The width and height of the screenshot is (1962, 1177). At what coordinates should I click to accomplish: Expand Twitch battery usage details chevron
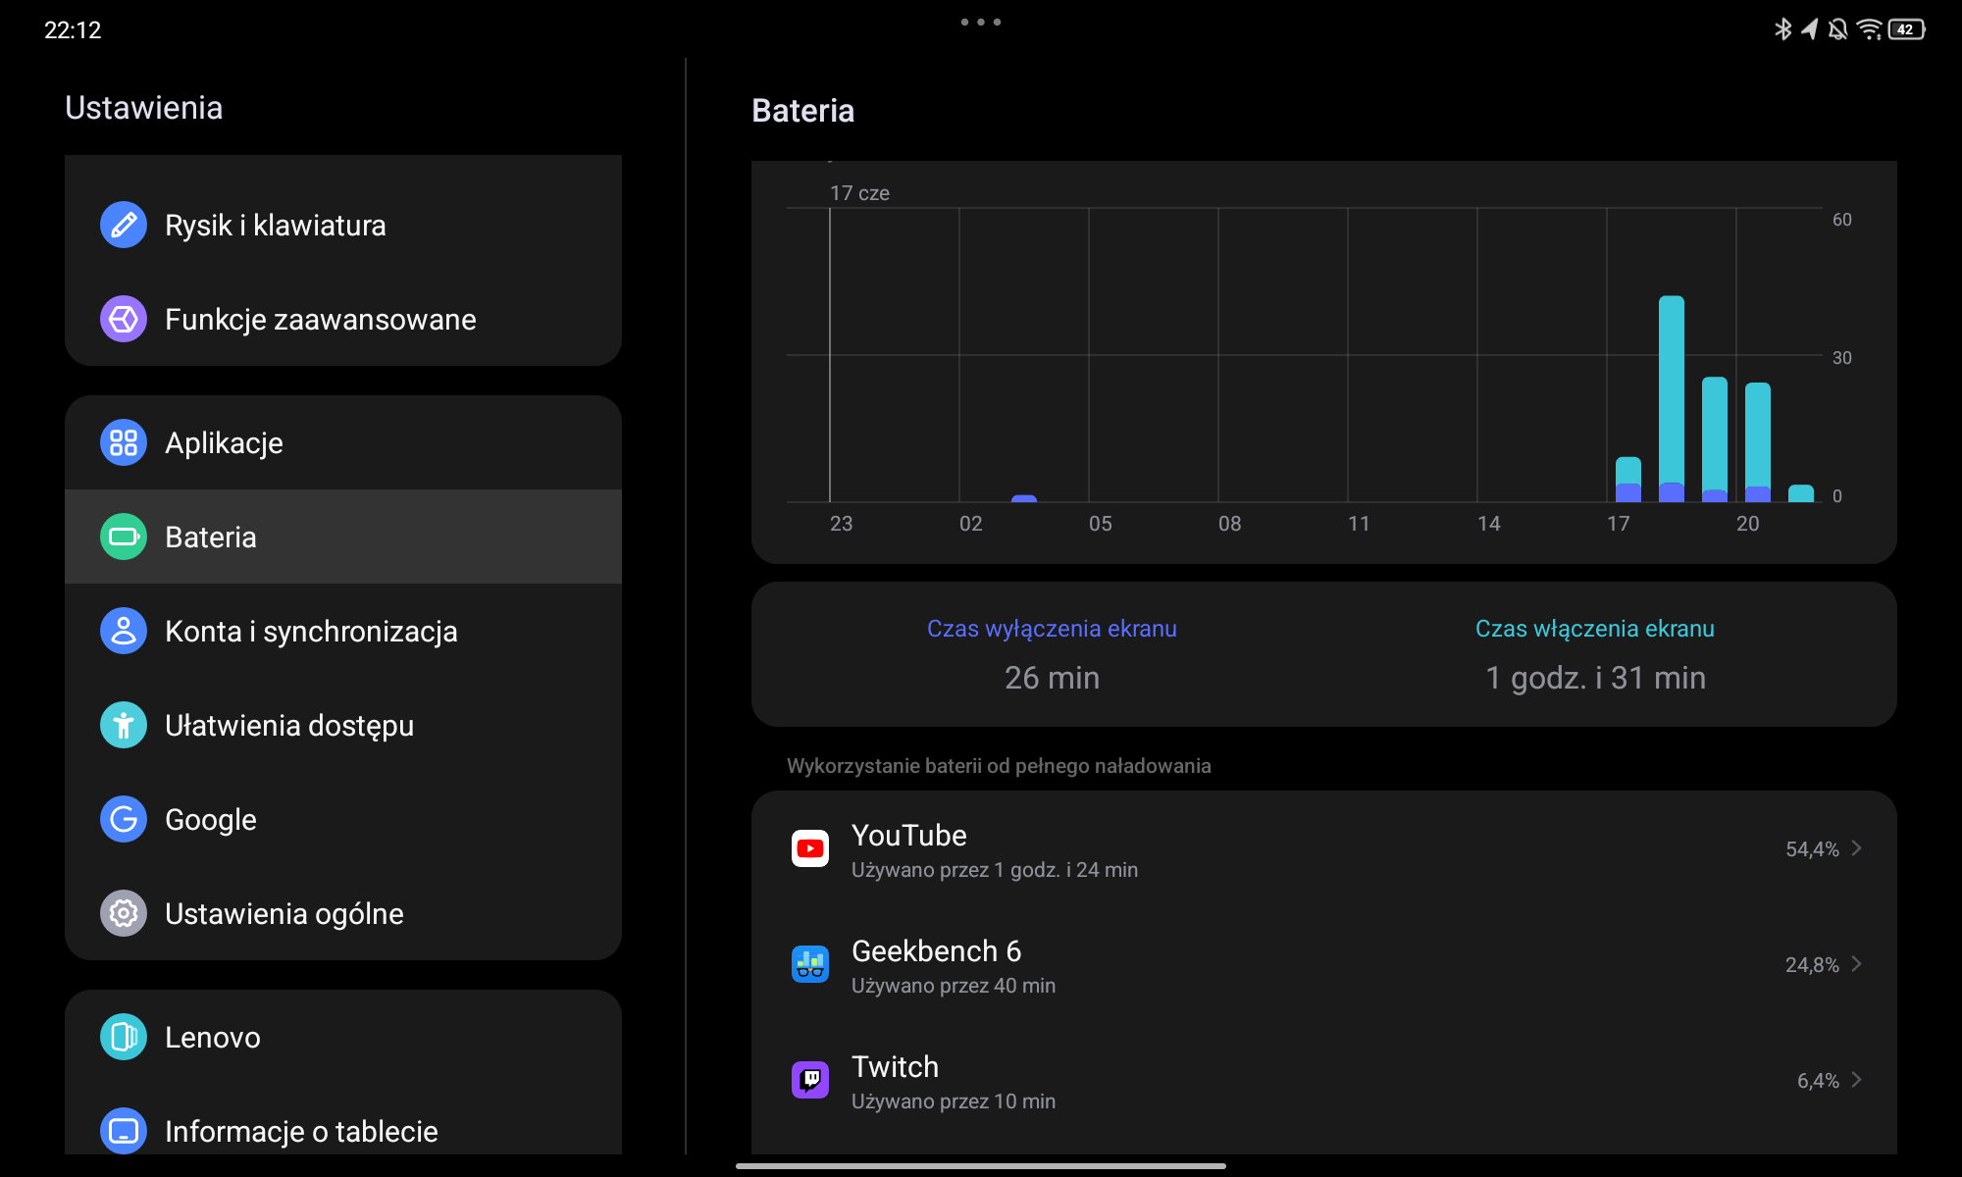pyautogui.click(x=1856, y=1080)
